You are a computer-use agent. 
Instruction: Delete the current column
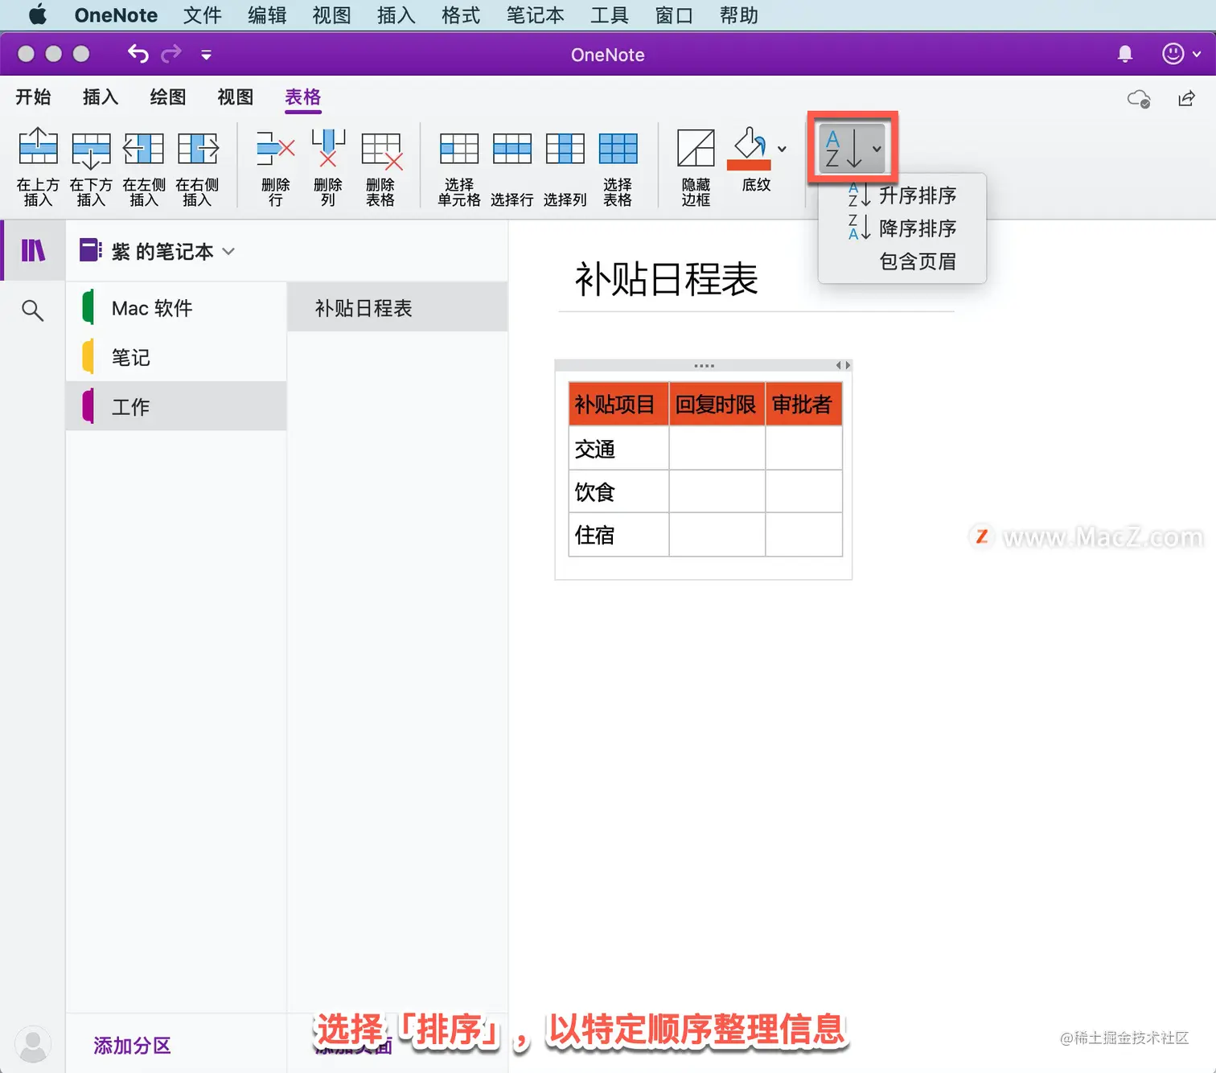pos(328,166)
